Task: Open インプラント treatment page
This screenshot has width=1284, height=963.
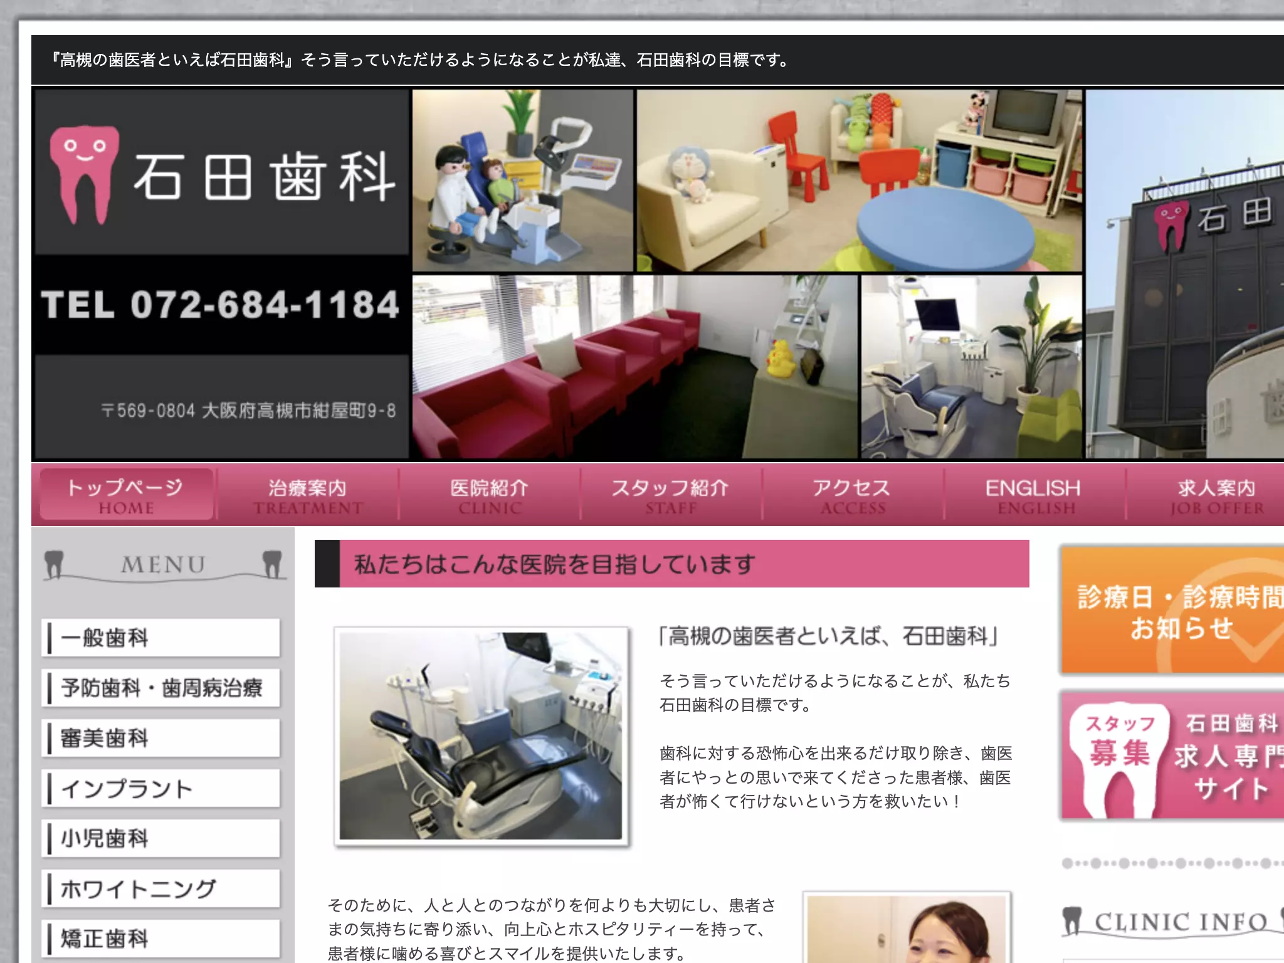Action: (x=160, y=788)
